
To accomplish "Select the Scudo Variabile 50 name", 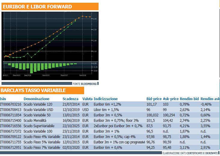I will [37, 115].
